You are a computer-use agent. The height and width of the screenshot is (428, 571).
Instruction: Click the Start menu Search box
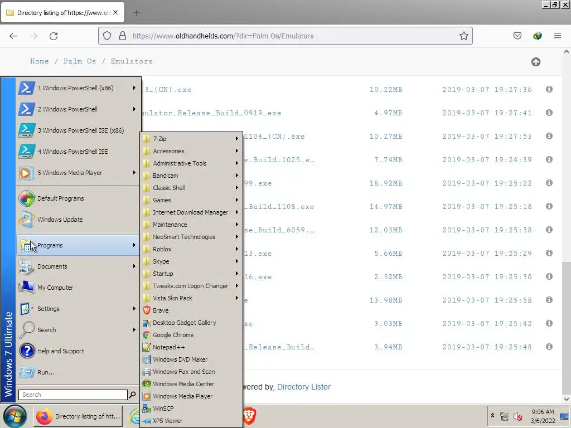pos(73,395)
